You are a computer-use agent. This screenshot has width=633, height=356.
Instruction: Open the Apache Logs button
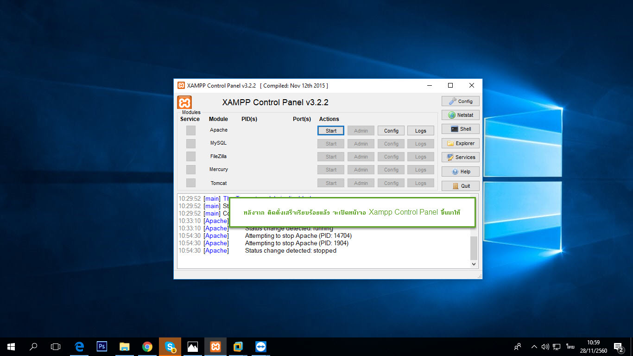click(421, 131)
